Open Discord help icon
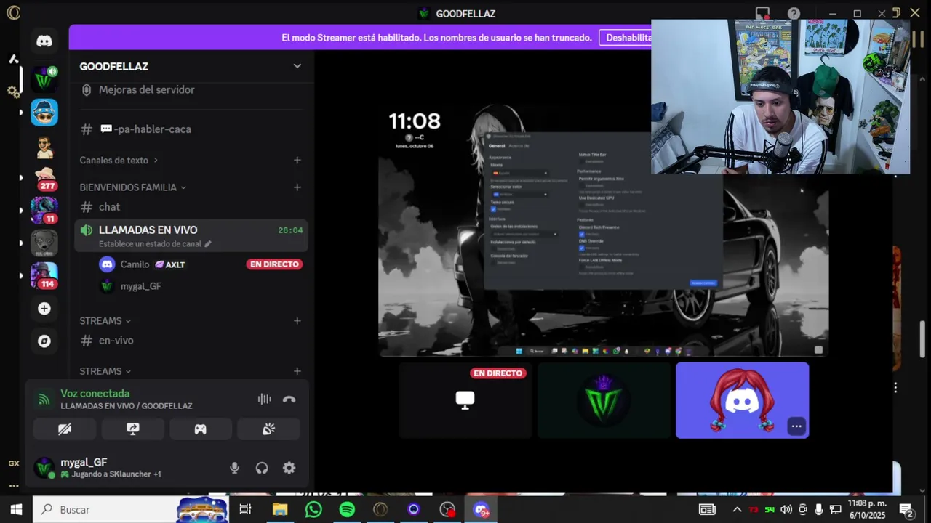 [794, 13]
